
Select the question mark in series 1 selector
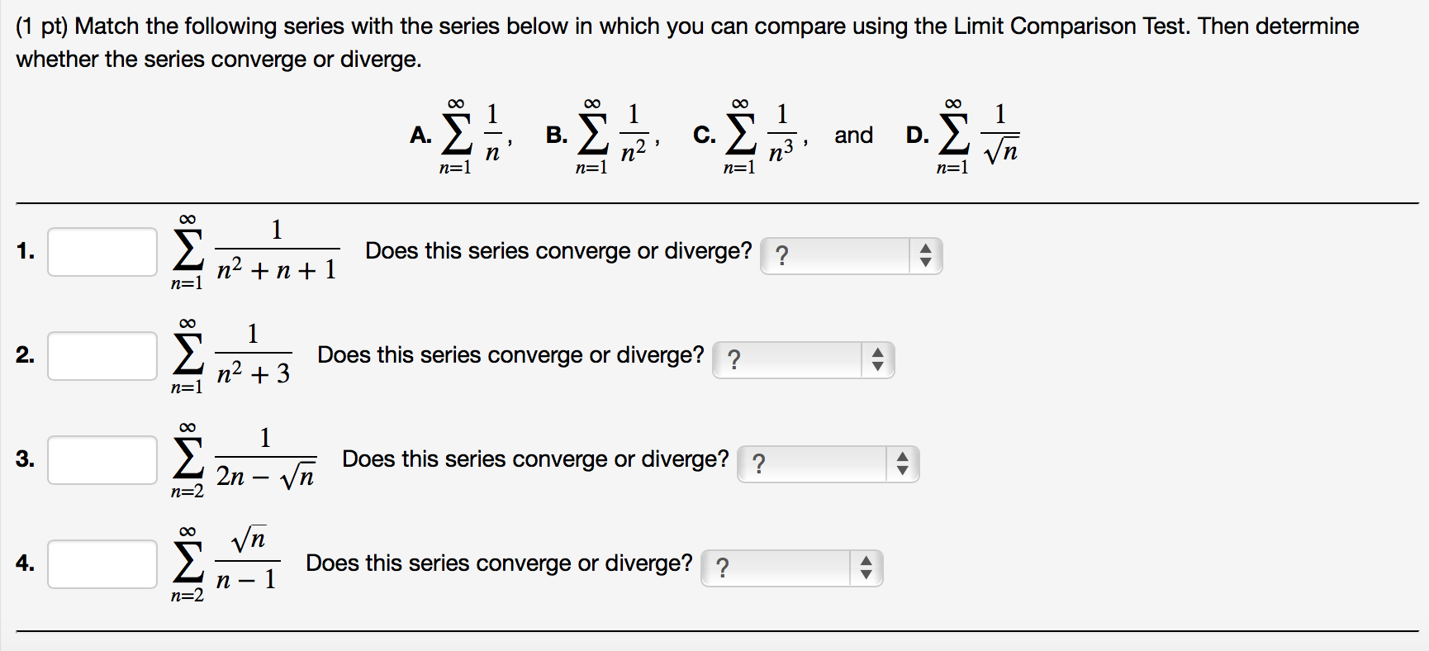click(x=781, y=254)
